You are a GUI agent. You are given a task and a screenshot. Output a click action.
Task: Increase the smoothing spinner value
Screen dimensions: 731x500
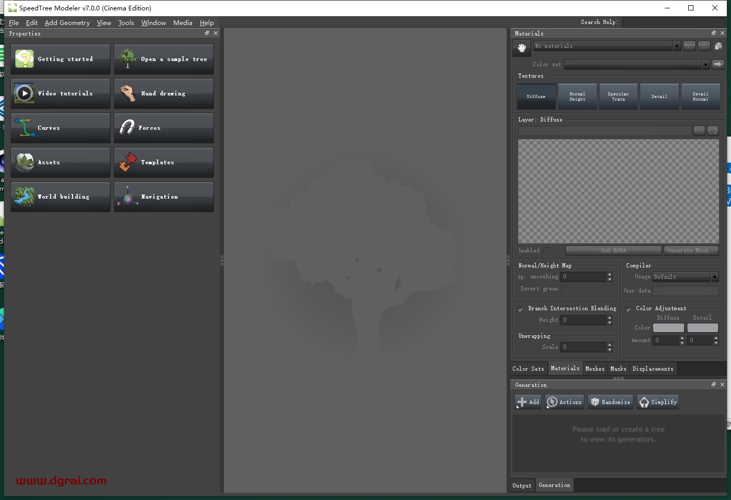(609, 274)
